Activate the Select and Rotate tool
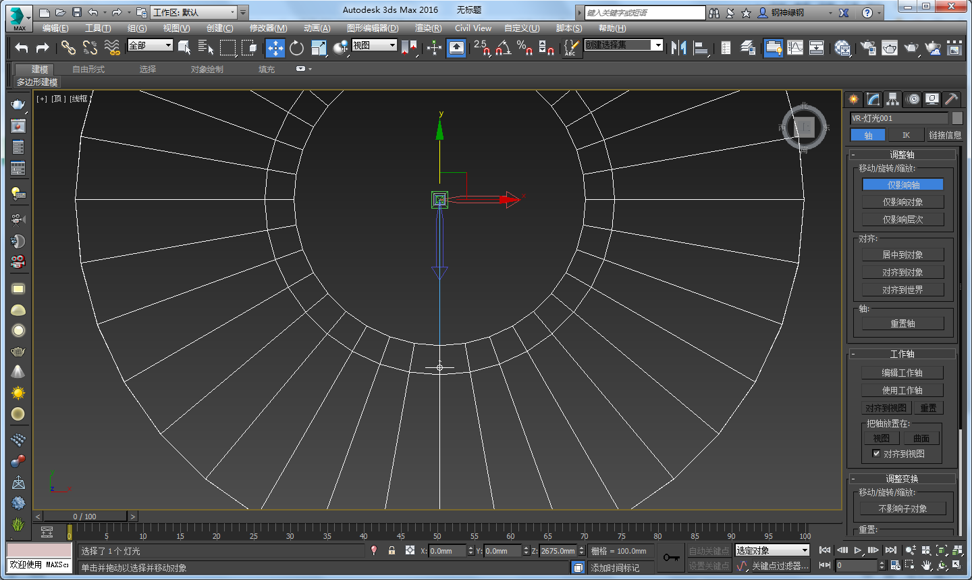 coord(296,47)
